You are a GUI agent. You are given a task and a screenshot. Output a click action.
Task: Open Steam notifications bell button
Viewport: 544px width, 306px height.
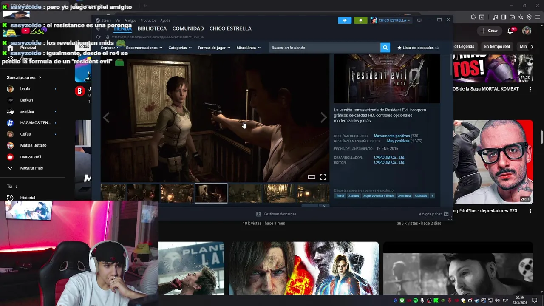[x=360, y=20]
